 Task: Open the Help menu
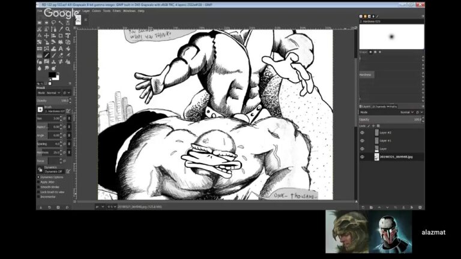coord(141,11)
